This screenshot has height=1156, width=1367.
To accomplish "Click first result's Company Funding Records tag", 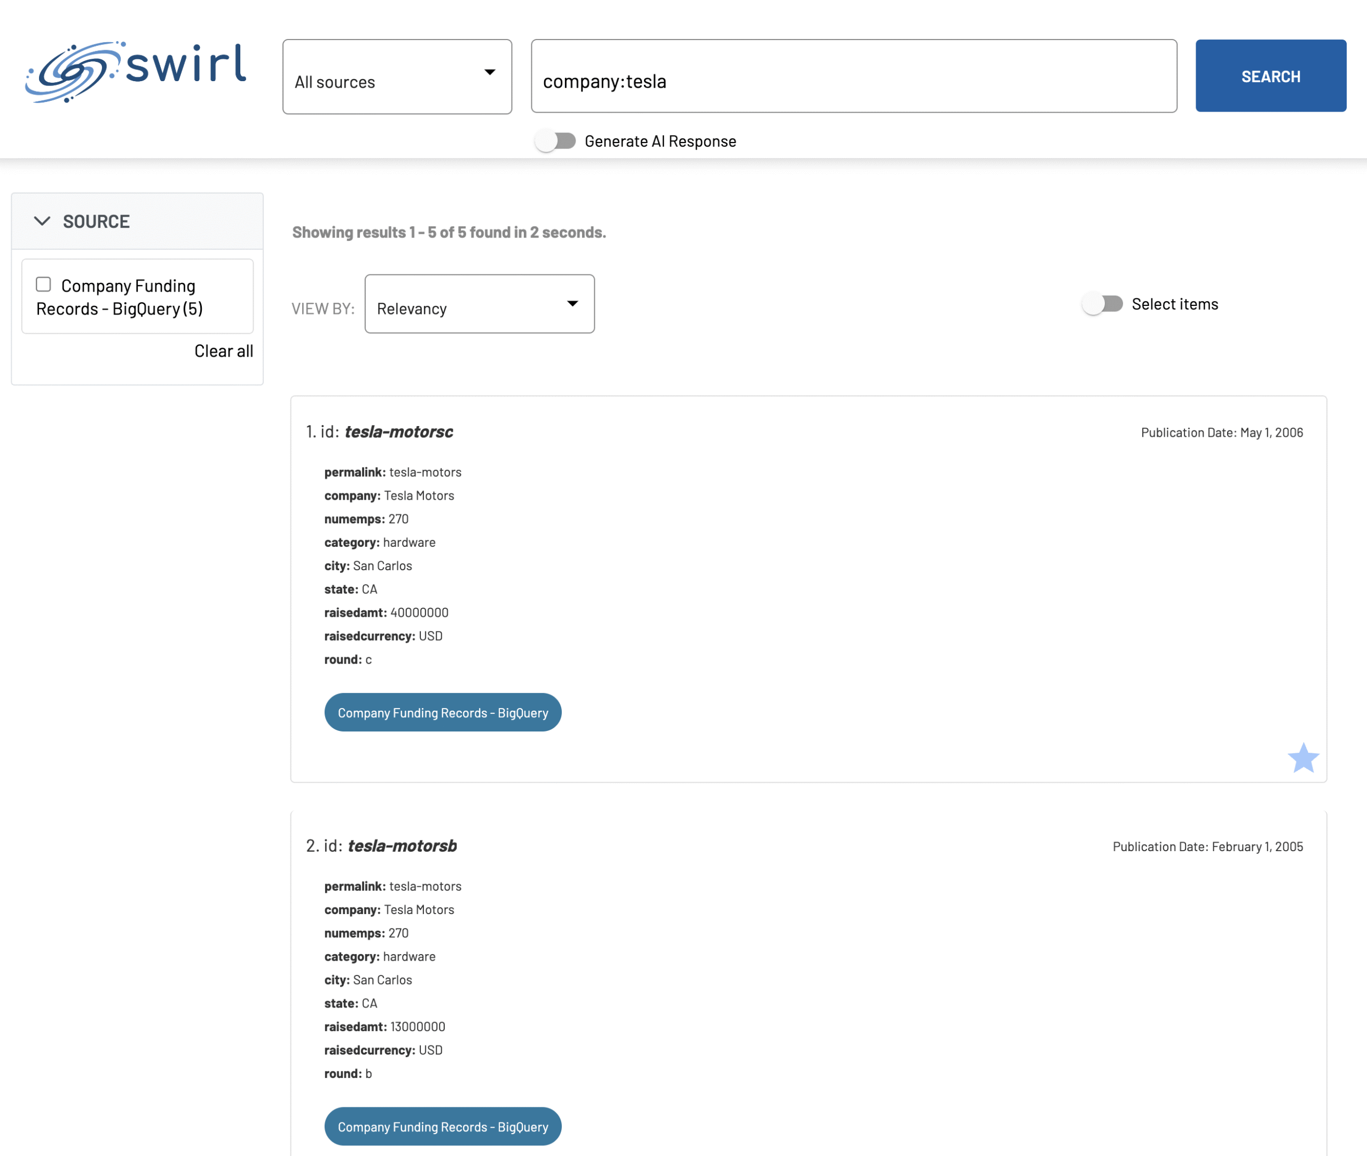I will click(442, 712).
